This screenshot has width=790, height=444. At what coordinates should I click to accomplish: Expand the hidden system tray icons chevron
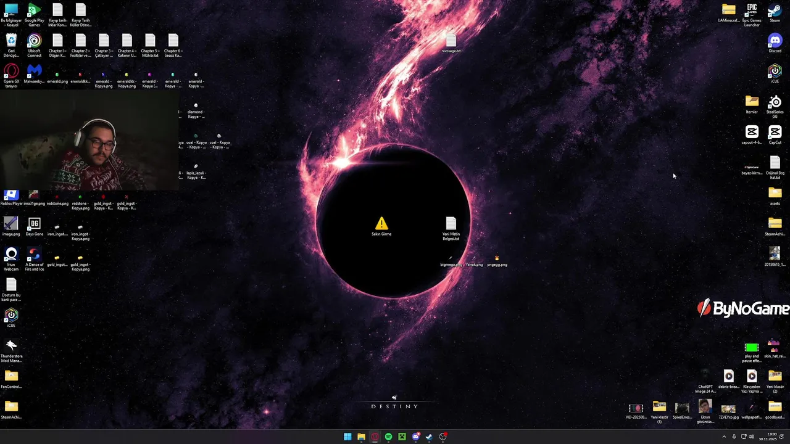point(724,437)
